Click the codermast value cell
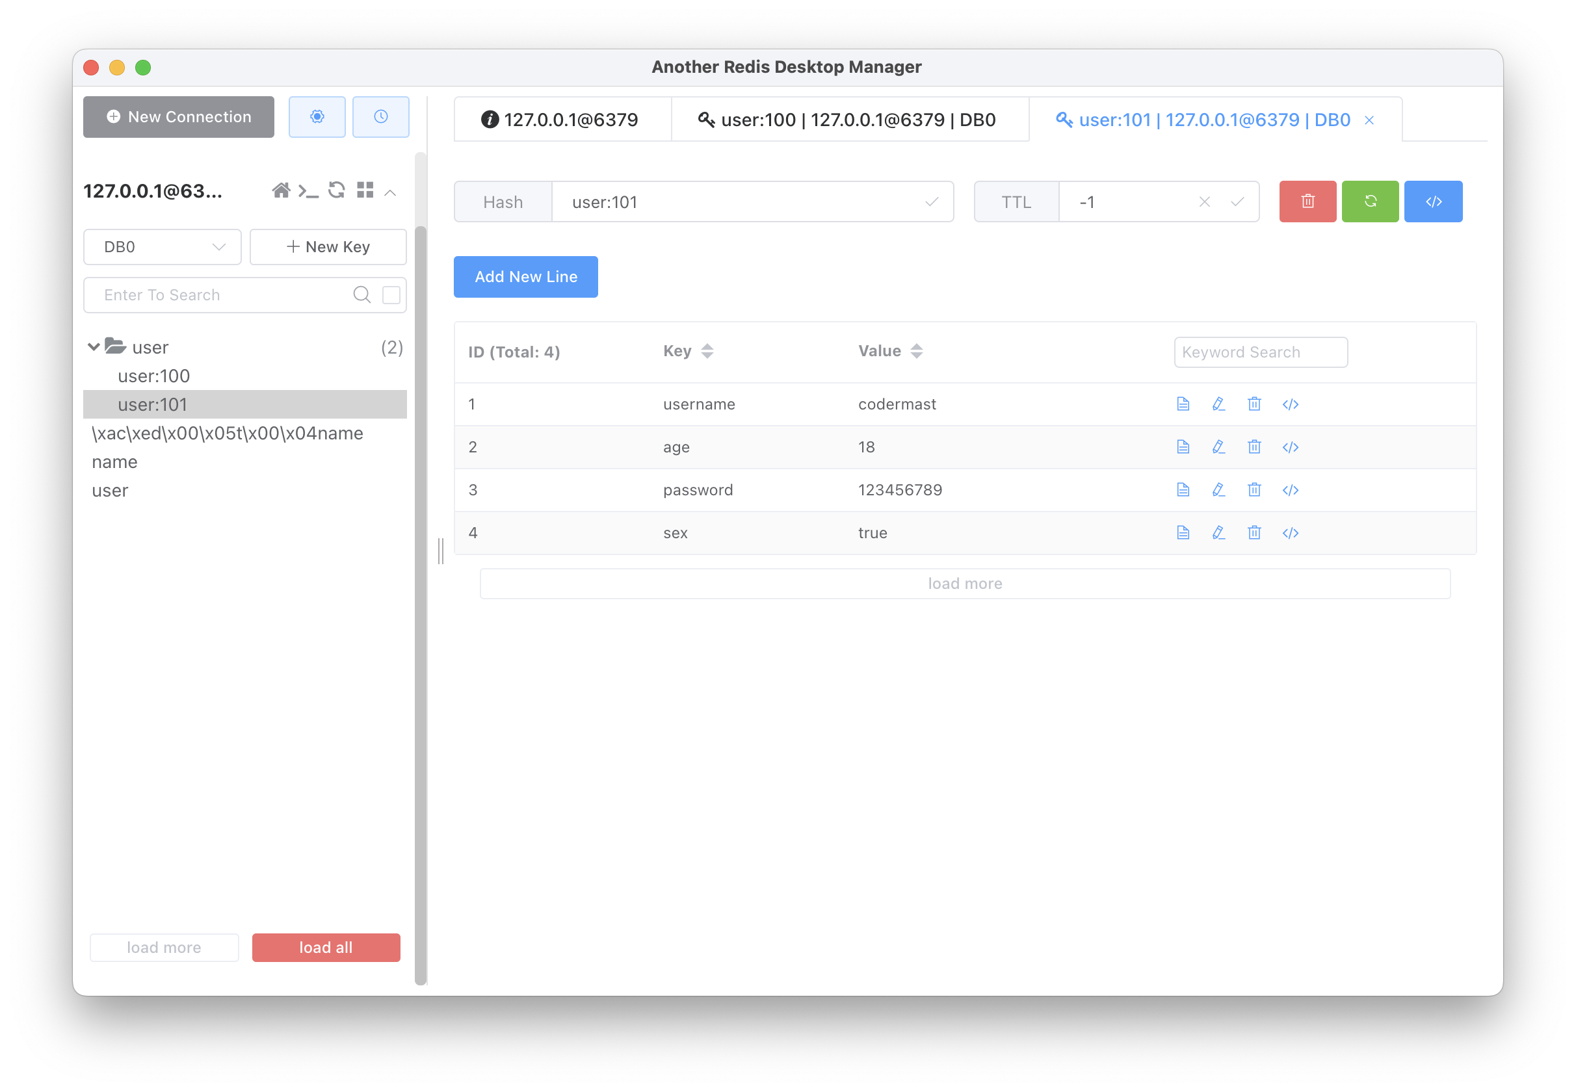Viewport: 1576px width, 1092px height. (x=897, y=404)
